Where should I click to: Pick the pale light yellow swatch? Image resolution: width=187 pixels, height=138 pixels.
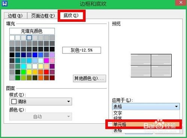tap(40, 66)
